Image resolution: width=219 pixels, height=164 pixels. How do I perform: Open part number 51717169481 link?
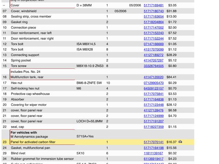(153, 5)
